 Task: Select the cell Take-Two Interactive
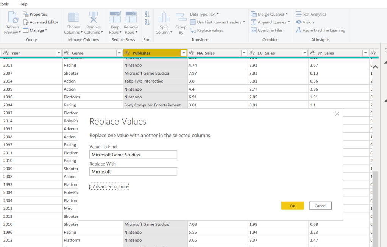[x=155, y=81]
